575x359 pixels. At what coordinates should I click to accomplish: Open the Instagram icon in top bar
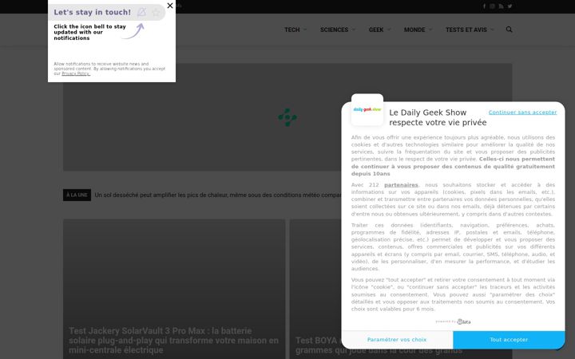pos(492,6)
